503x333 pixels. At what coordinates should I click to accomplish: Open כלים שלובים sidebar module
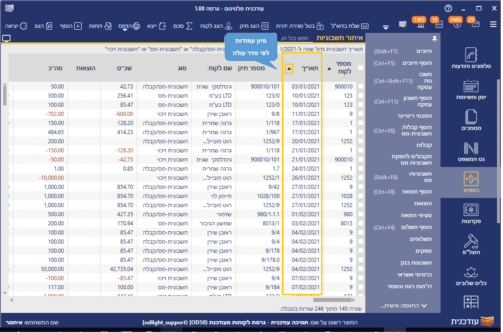point(471,276)
